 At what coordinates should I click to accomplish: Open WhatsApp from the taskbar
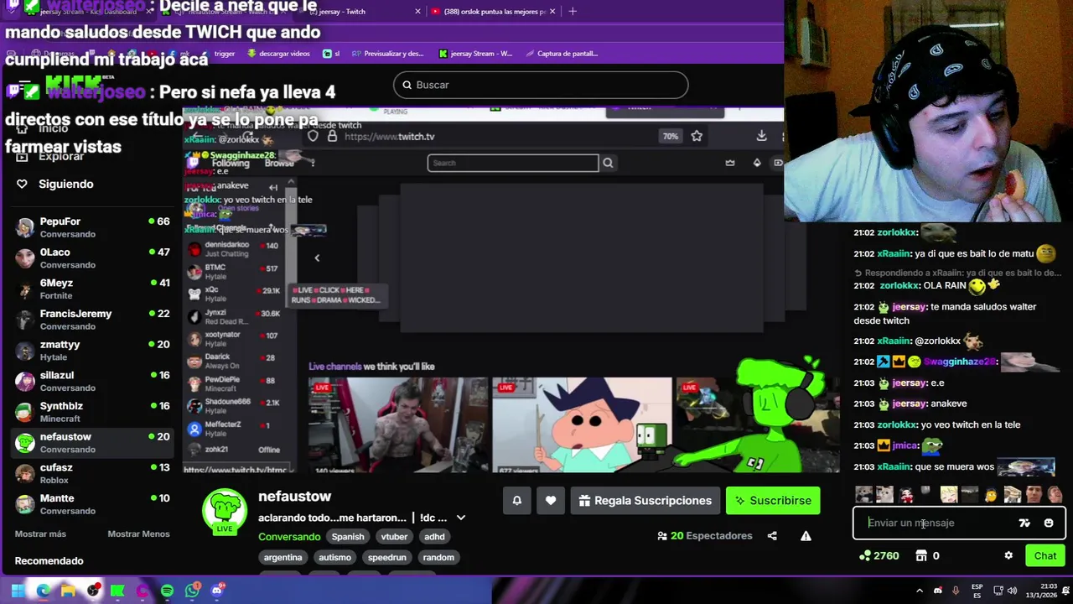pos(192,591)
